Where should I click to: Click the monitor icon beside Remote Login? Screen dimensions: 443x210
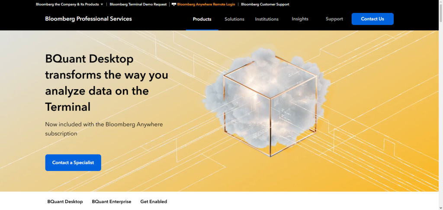click(x=174, y=4)
